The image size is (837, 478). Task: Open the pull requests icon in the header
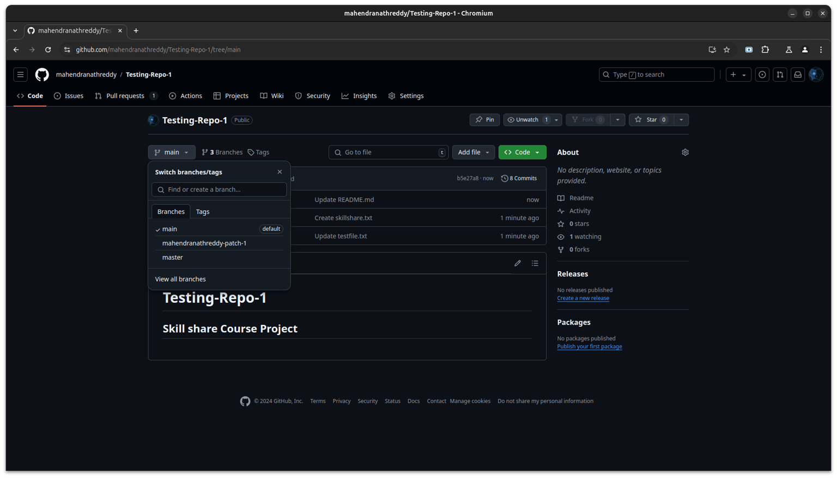780,75
